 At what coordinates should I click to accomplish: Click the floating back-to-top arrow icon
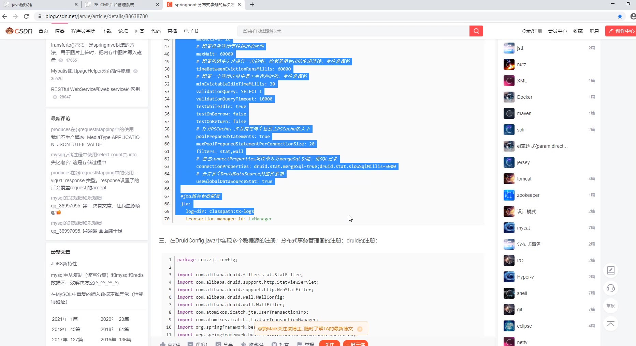tap(611, 324)
